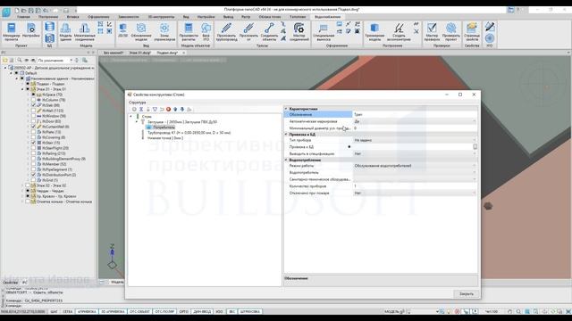Open the Страница свойств ribbon tool
The image size is (572, 321).
click(x=472, y=32)
